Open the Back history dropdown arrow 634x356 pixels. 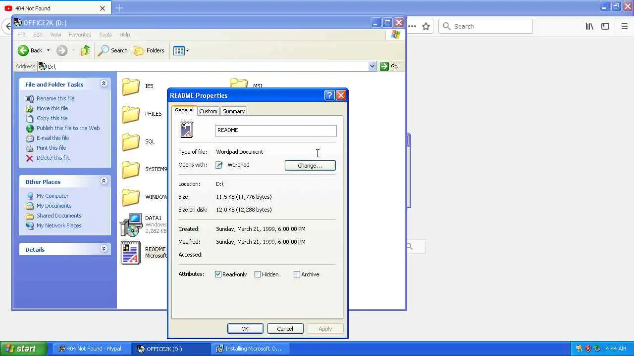pos(48,50)
